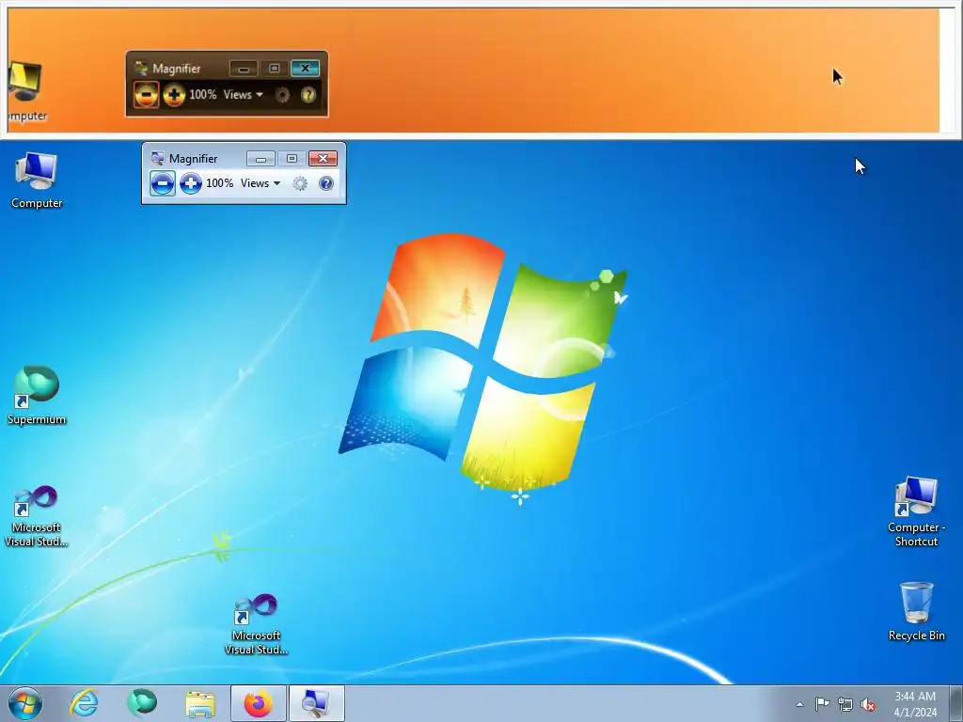The width and height of the screenshot is (963, 722).
Task: Click the Magnifier title bar icon
Action: pyautogui.click(x=157, y=158)
